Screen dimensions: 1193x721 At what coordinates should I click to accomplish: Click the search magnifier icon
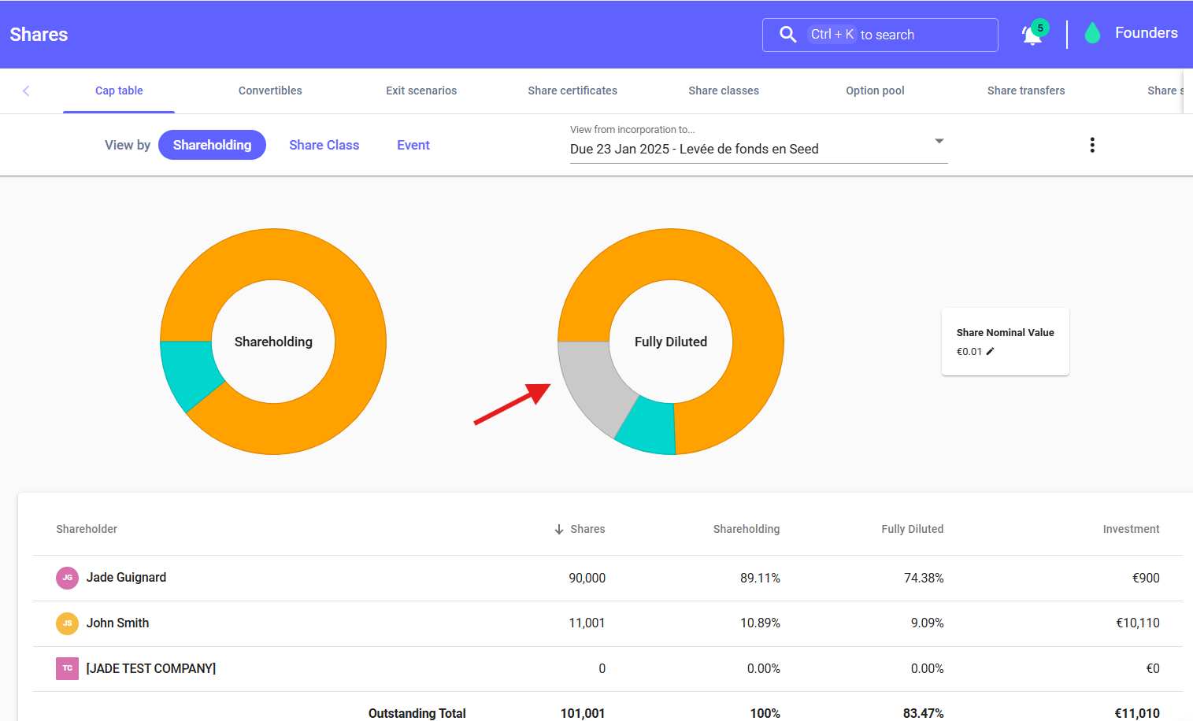[787, 35]
